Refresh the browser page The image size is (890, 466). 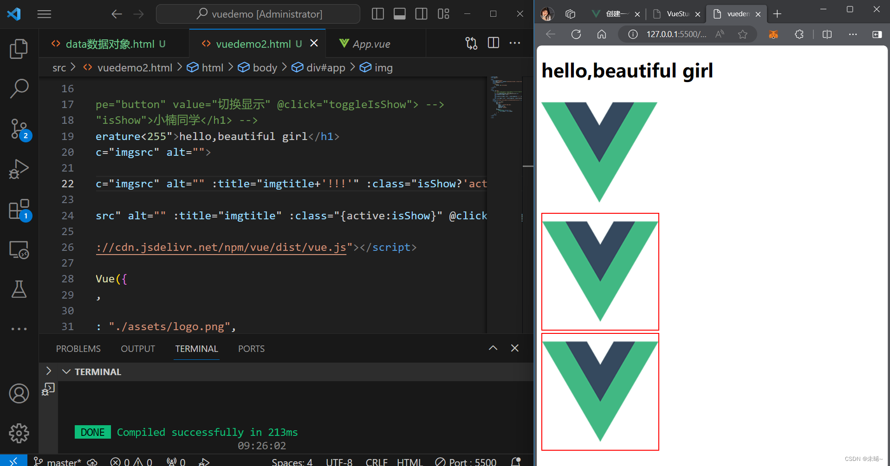pyautogui.click(x=576, y=34)
